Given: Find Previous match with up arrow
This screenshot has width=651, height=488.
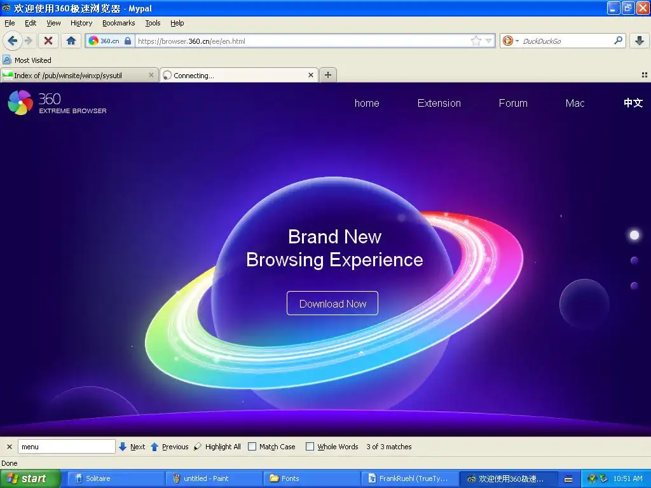Looking at the screenshot, I should coord(169,447).
